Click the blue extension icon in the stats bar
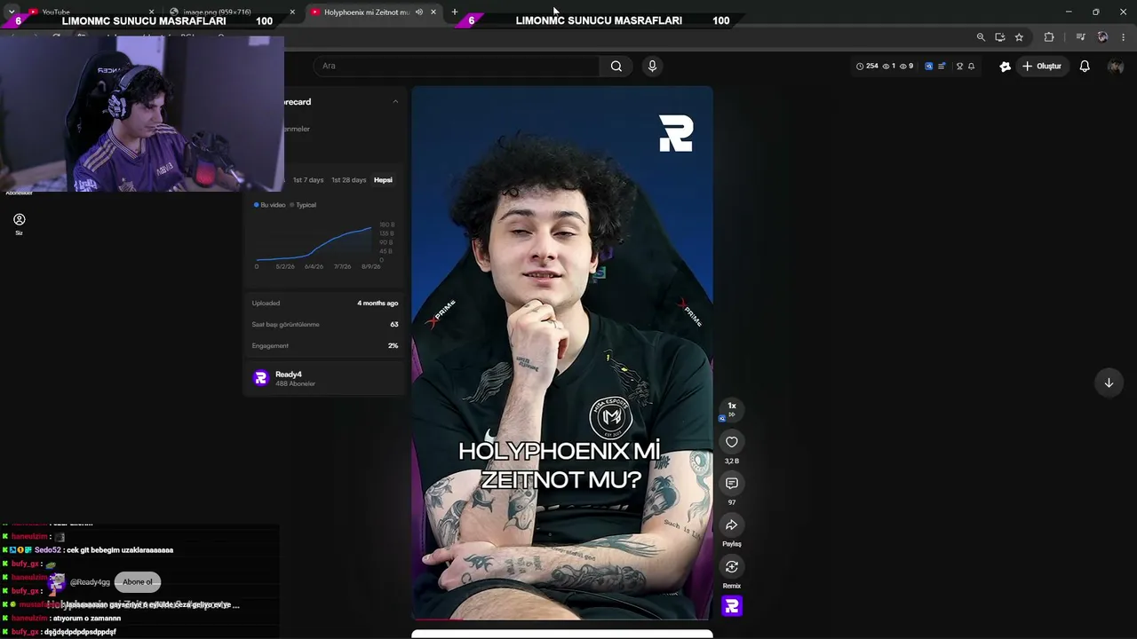 coord(929,66)
